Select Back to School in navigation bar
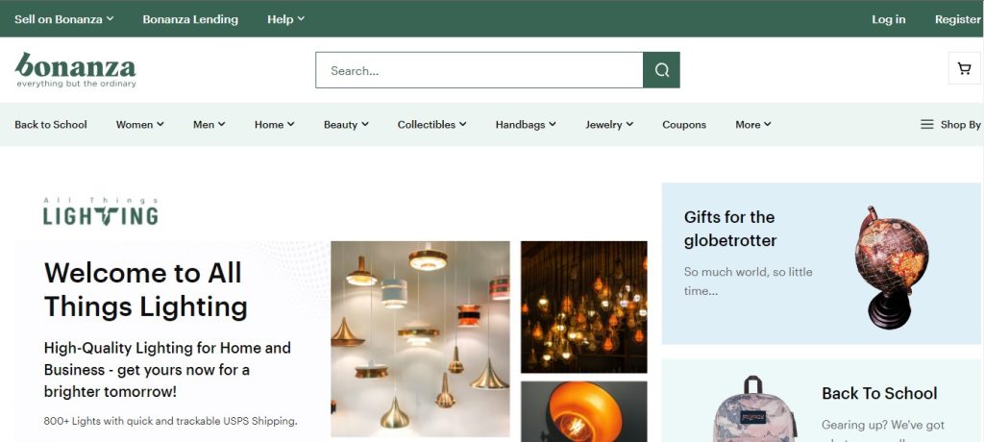This screenshot has width=984, height=442. [x=51, y=124]
